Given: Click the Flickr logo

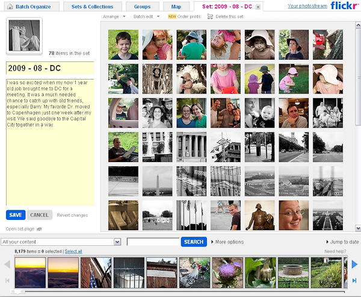Looking at the screenshot, I should point(345,6).
